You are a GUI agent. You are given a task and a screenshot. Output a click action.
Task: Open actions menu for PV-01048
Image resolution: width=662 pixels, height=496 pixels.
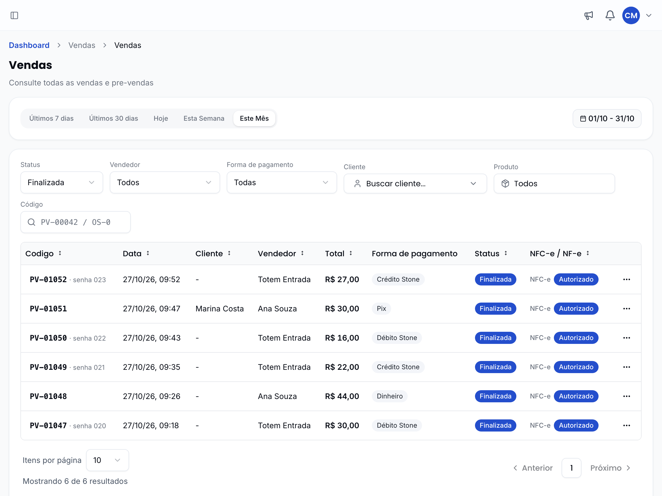[626, 396]
